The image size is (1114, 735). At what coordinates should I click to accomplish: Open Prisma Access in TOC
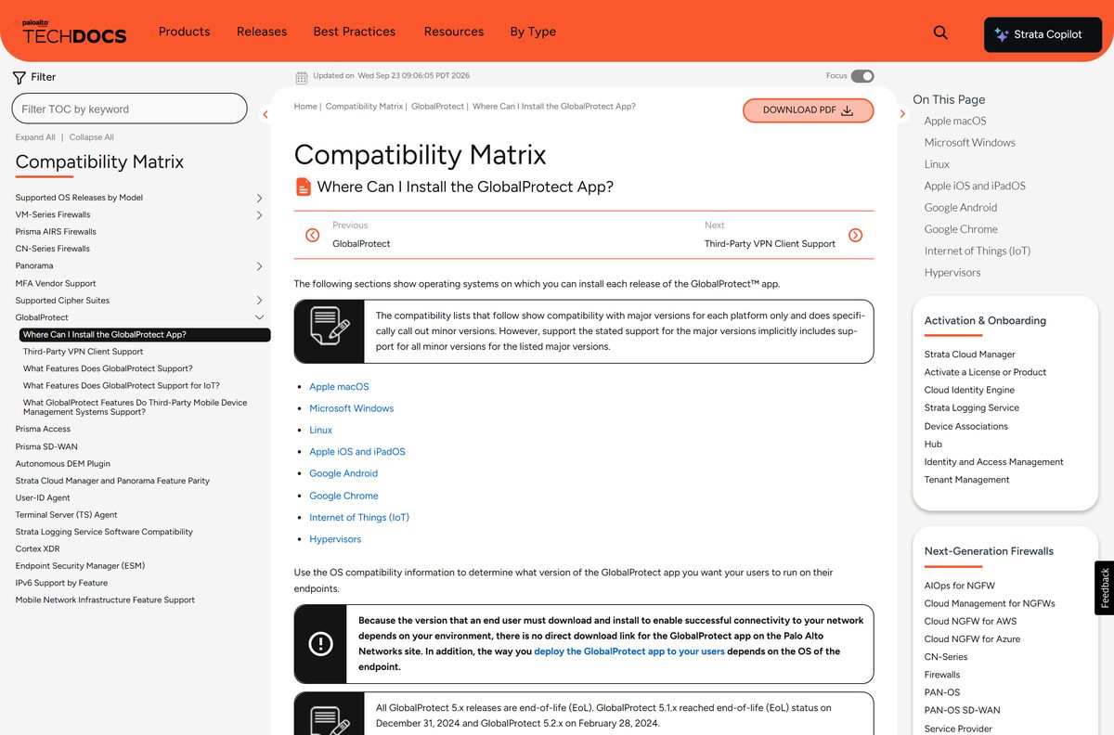click(x=43, y=429)
